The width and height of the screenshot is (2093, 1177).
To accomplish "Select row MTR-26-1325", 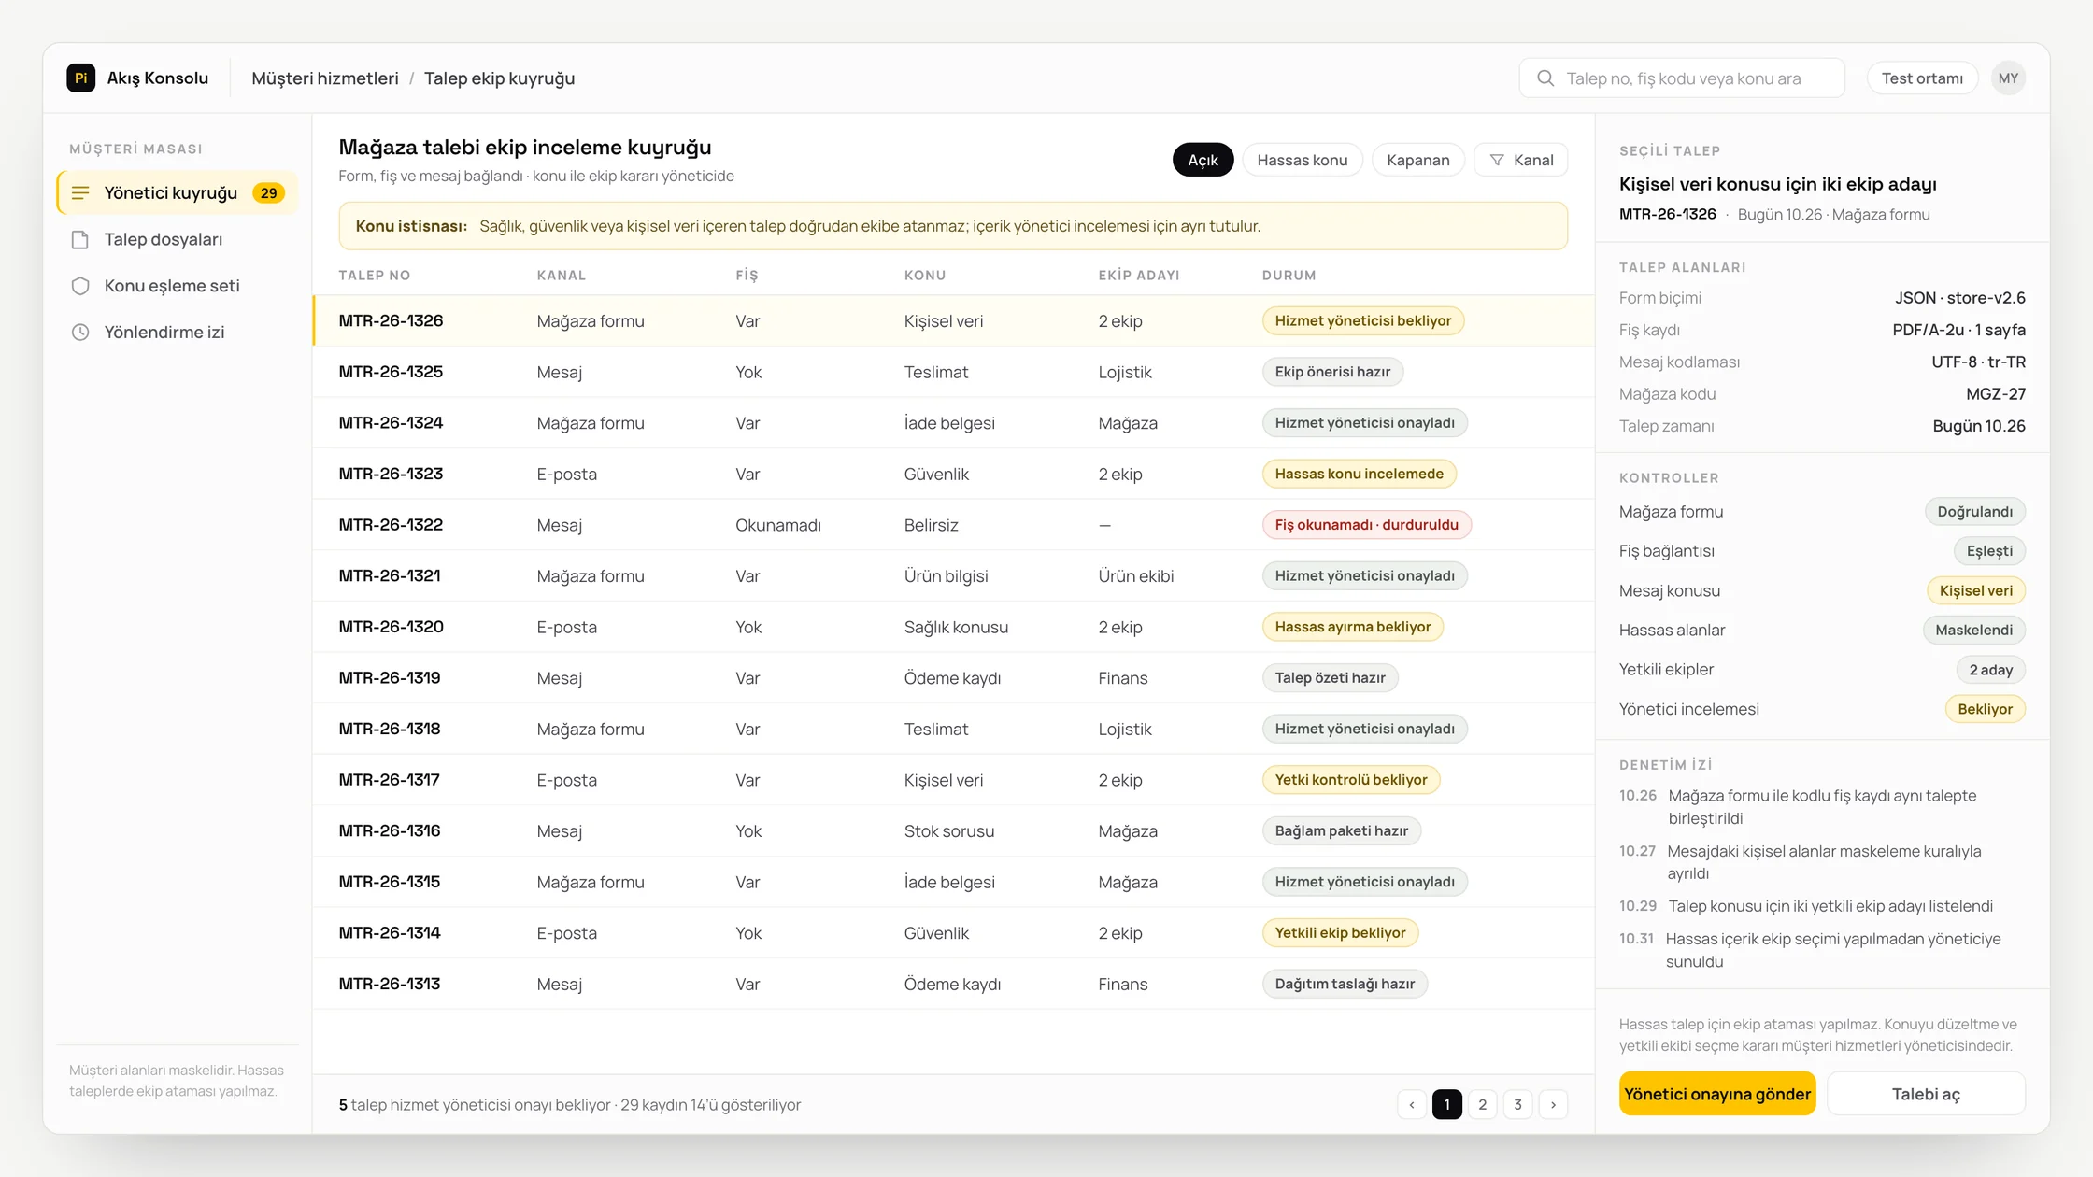I will point(953,372).
